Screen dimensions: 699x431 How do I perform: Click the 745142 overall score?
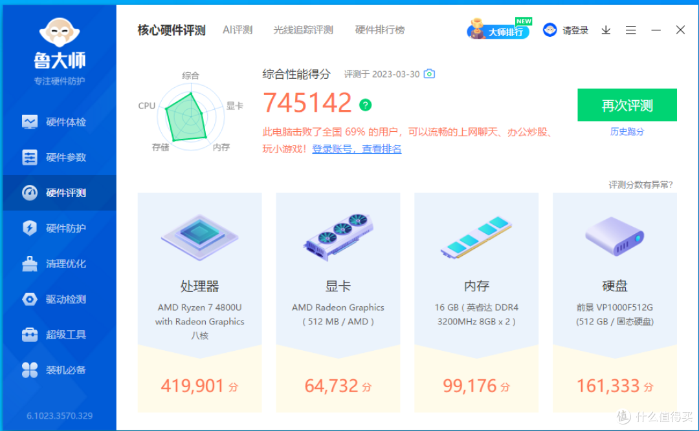tap(307, 103)
